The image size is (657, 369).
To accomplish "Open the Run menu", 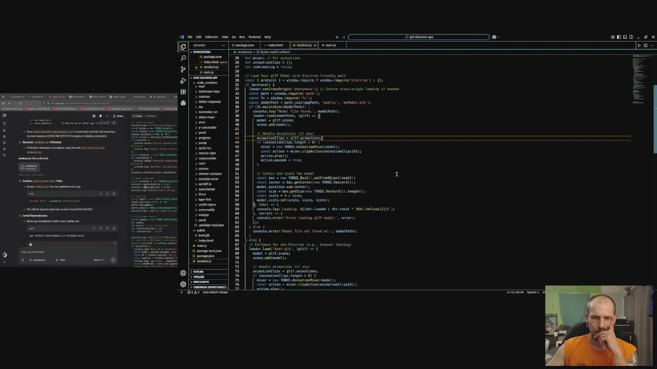I will point(242,37).
